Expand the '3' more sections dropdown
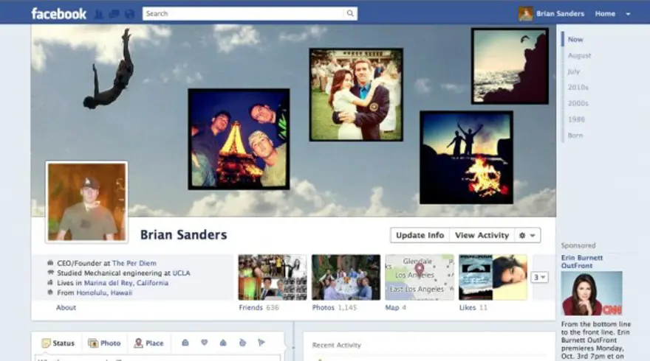650x361 pixels. coord(539,277)
